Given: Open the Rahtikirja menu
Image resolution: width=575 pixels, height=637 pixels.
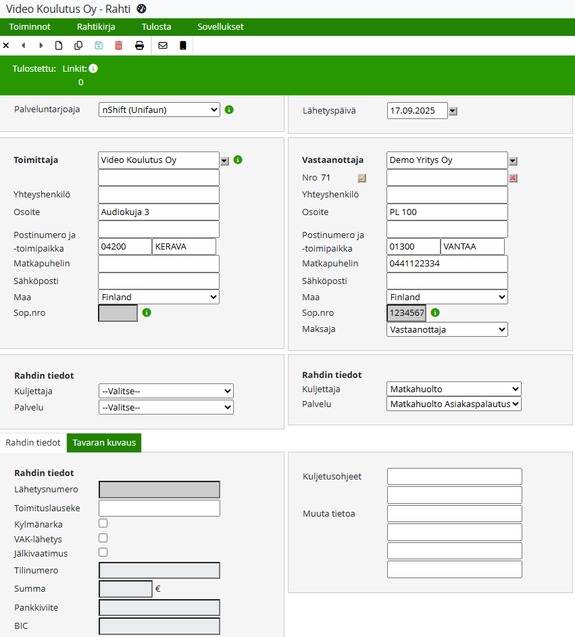Looking at the screenshot, I should [96, 27].
